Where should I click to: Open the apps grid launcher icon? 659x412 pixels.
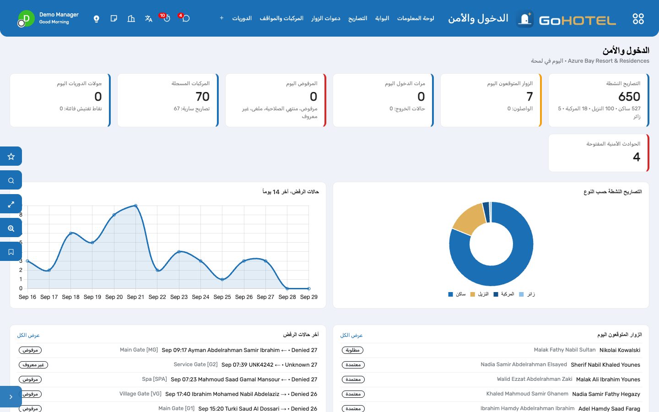click(638, 19)
